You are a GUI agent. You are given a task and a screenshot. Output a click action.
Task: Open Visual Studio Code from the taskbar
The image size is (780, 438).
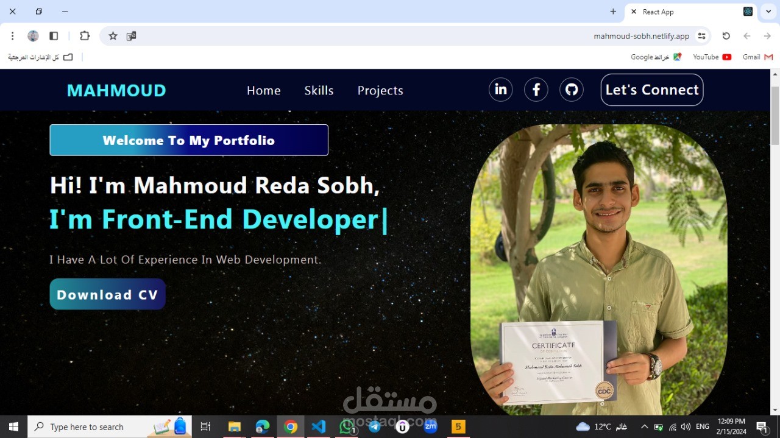click(x=319, y=426)
